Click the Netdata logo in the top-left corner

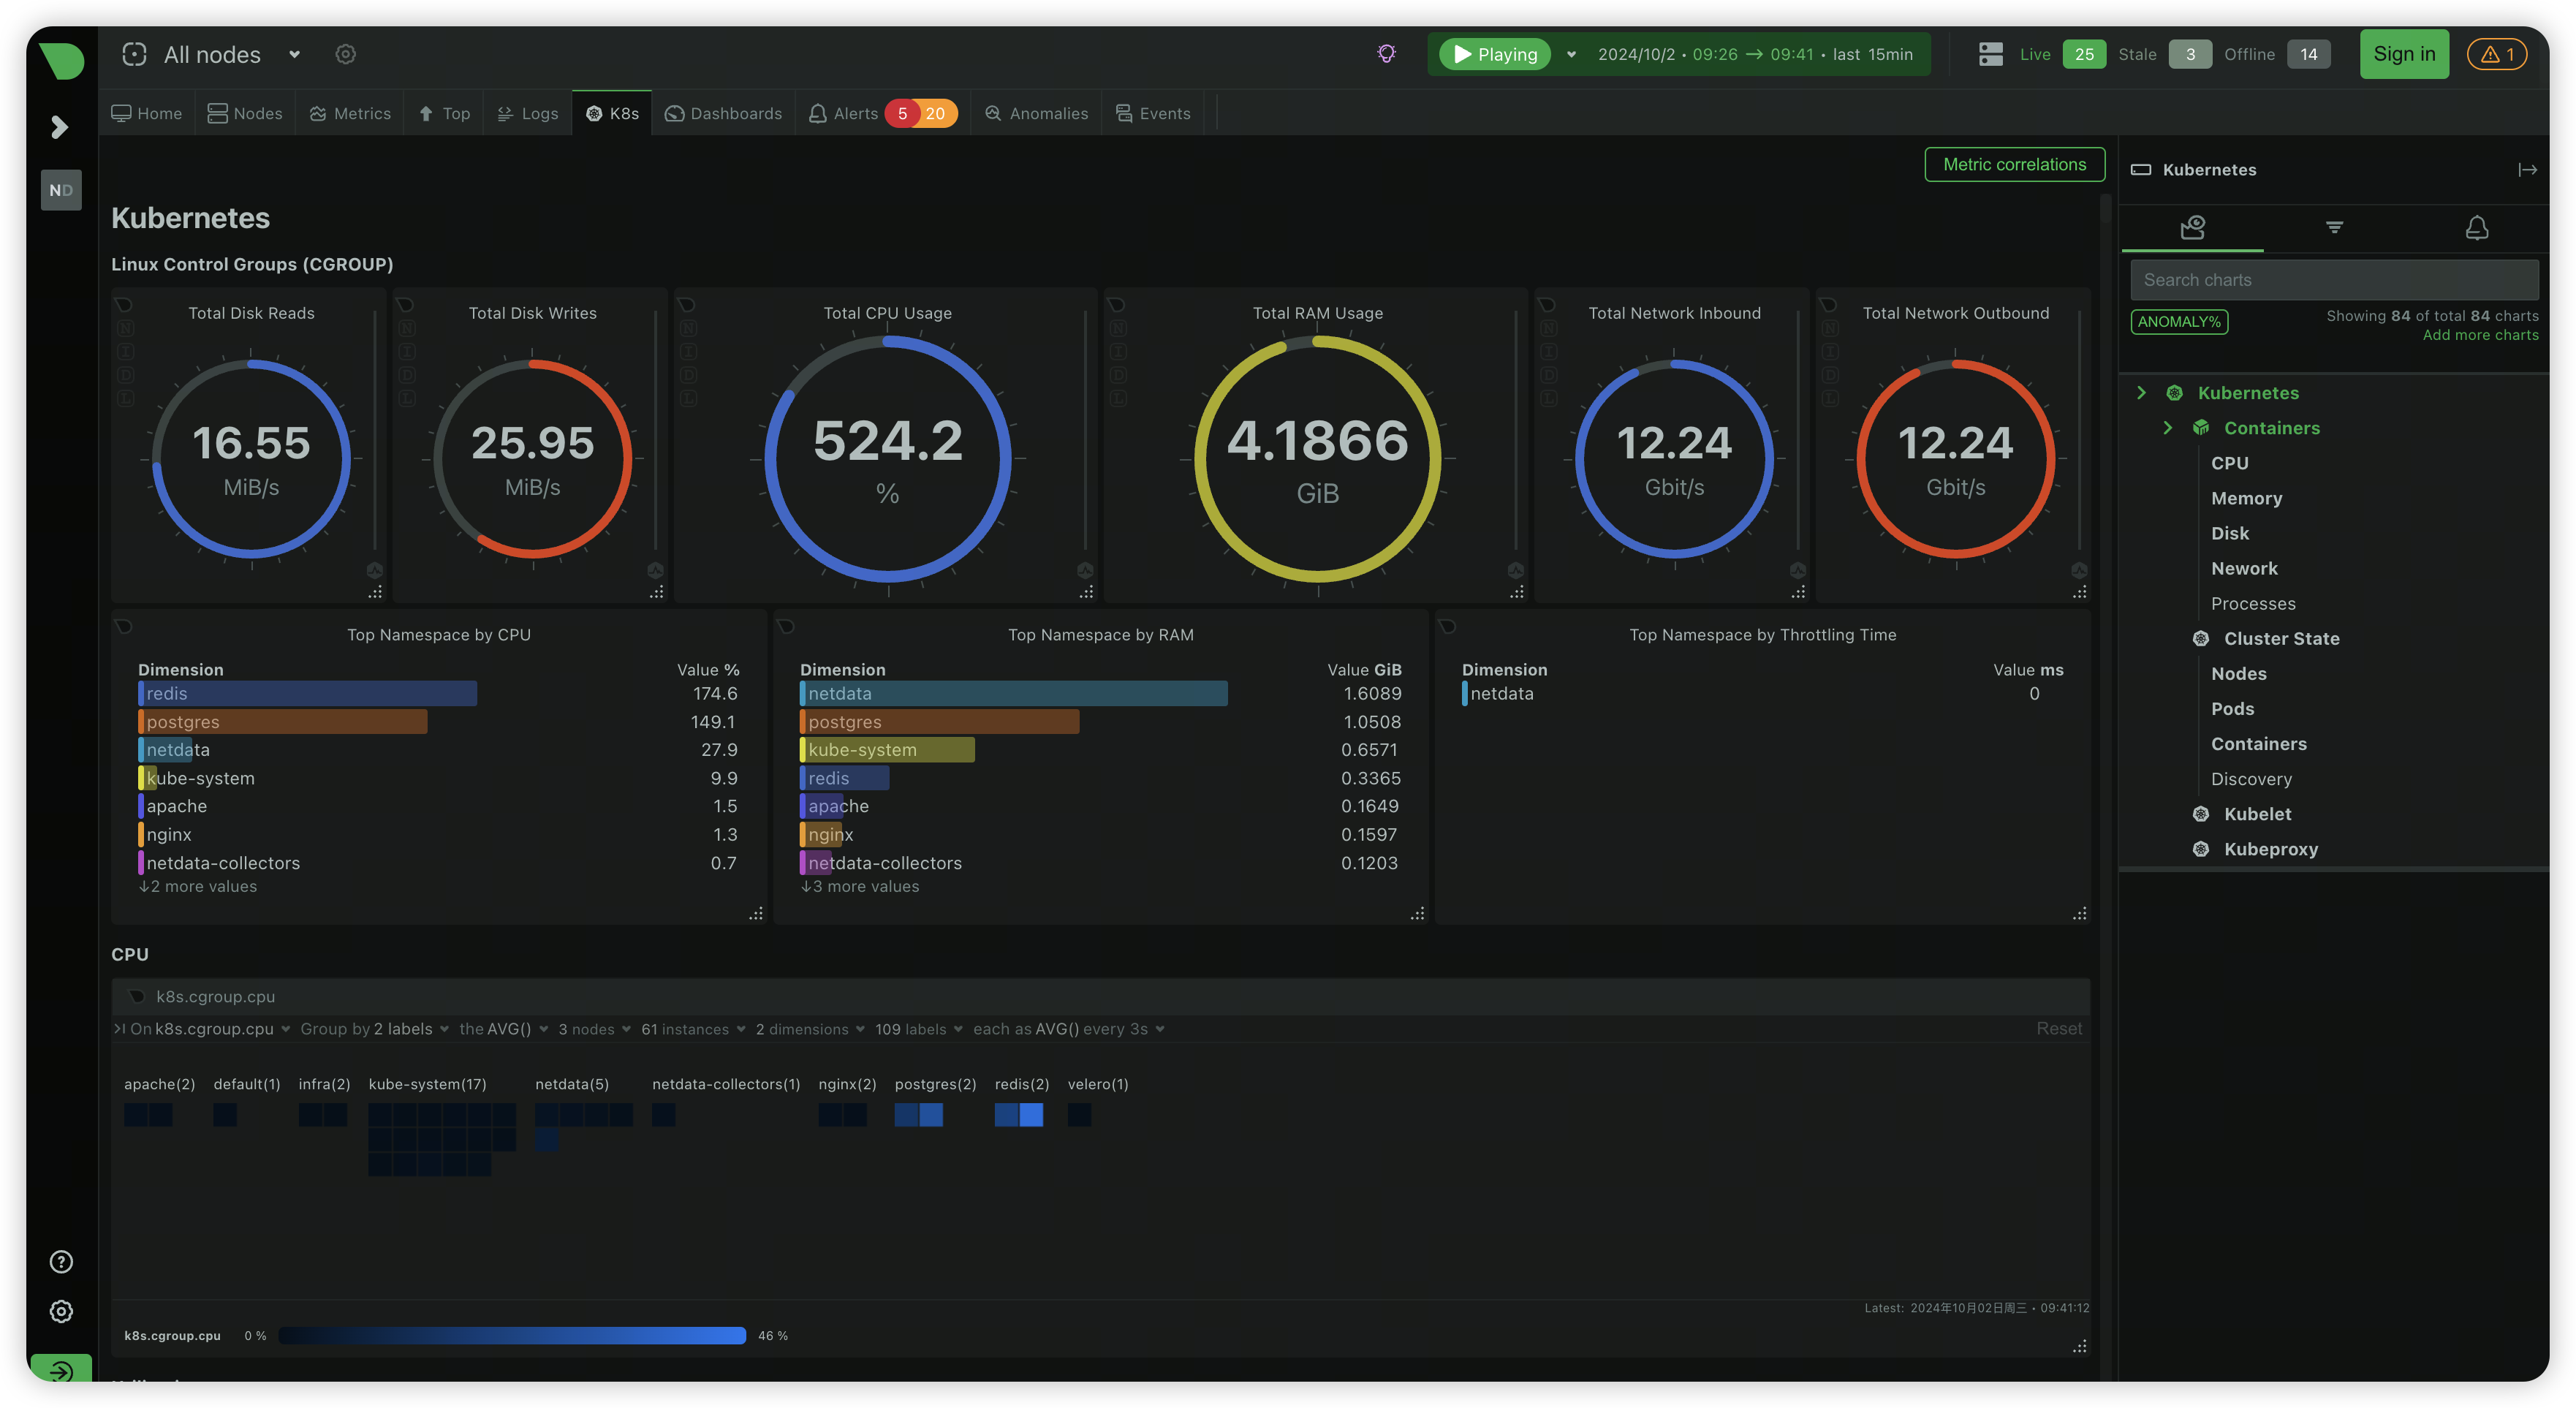click(x=61, y=60)
